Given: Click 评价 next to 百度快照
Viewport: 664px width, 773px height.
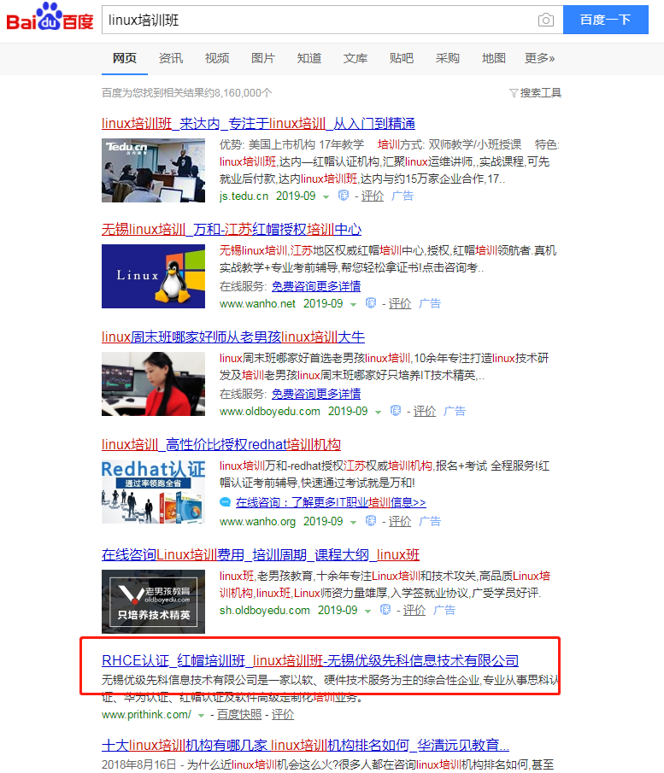Looking at the screenshot, I should pos(283,714).
